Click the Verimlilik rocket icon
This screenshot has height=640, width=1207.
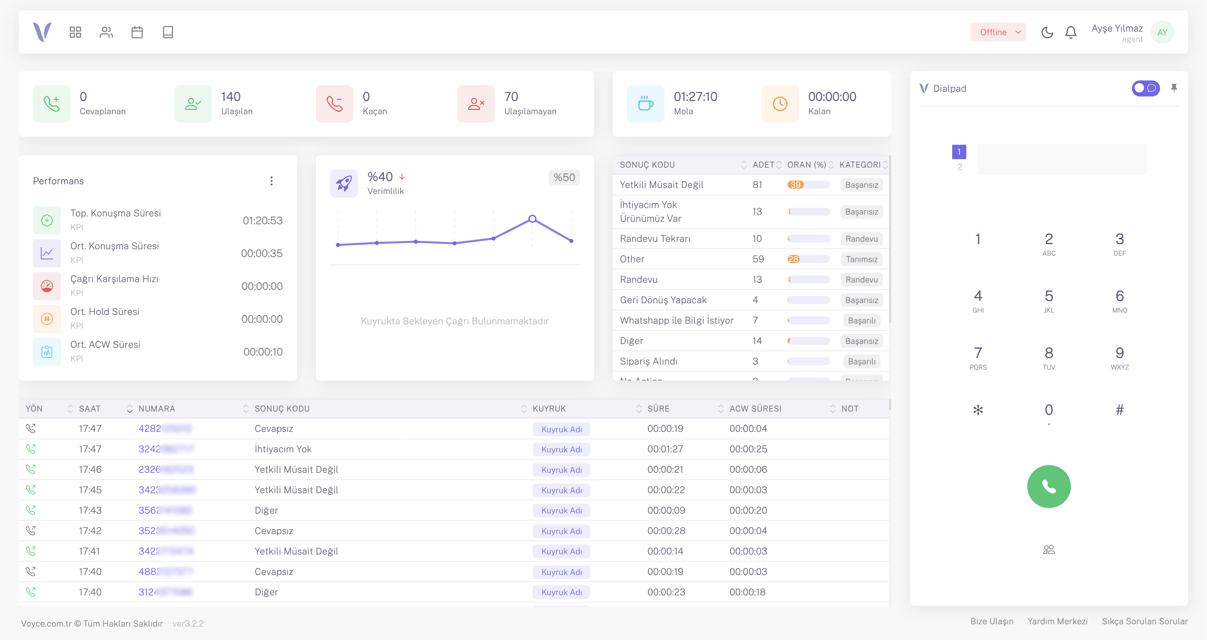[344, 184]
